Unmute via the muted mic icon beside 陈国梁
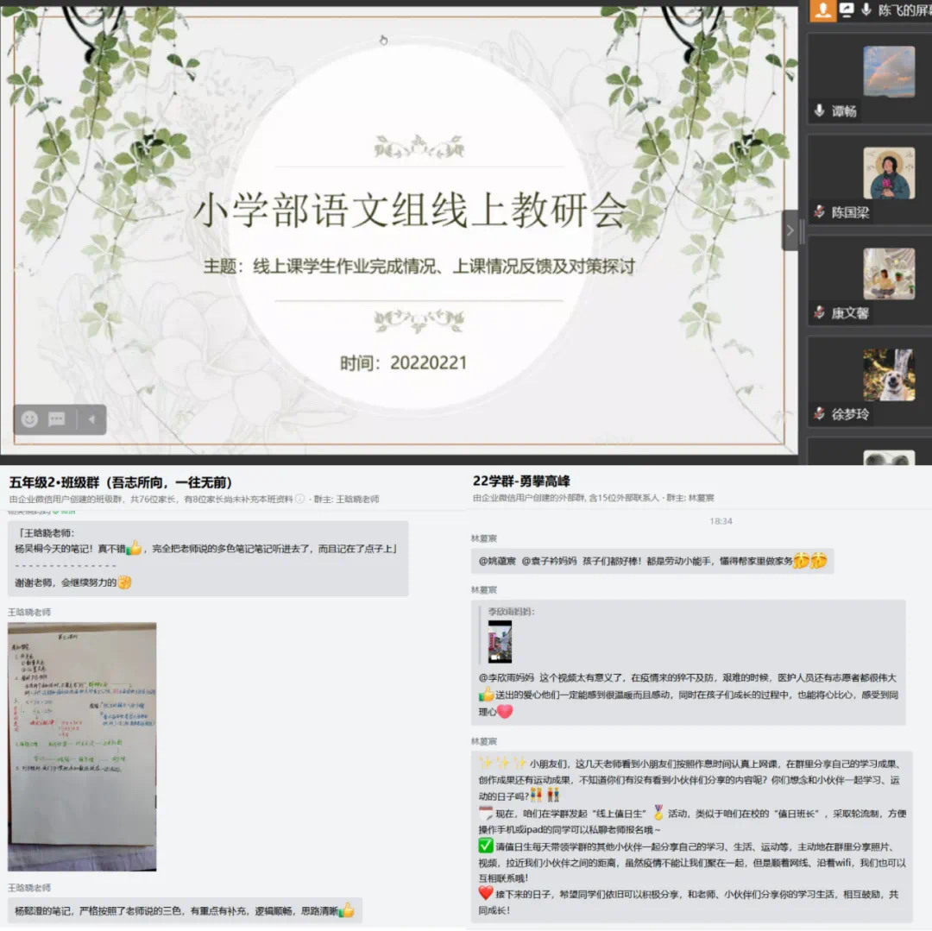The image size is (932, 931). 819,212
